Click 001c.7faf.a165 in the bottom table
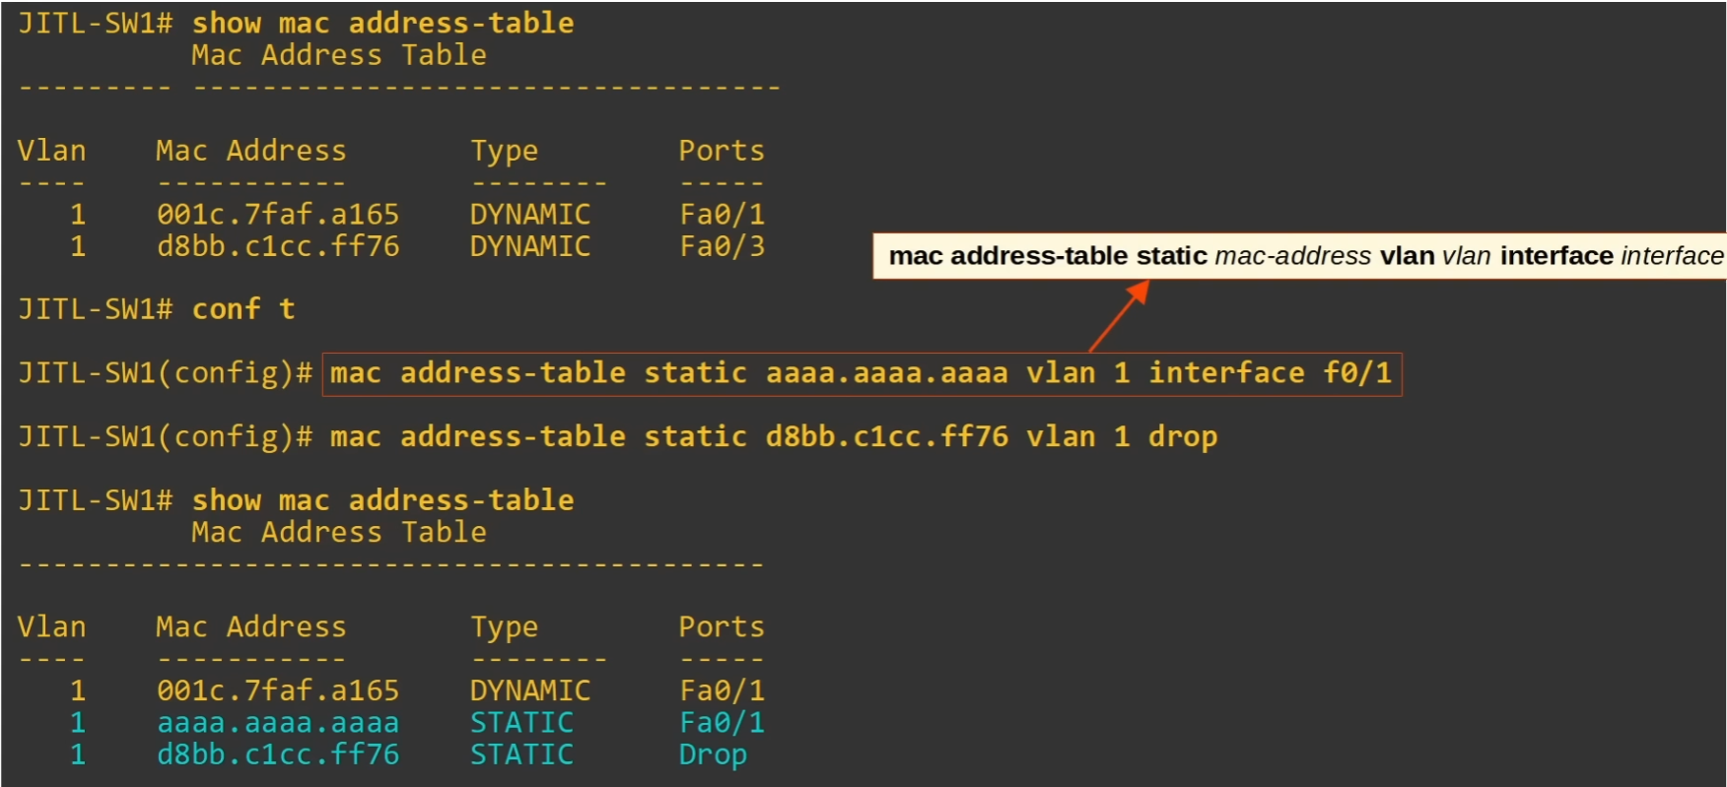Image resolution: width=1727 pixels, height=787 pixels. click(x=278, y=690)
